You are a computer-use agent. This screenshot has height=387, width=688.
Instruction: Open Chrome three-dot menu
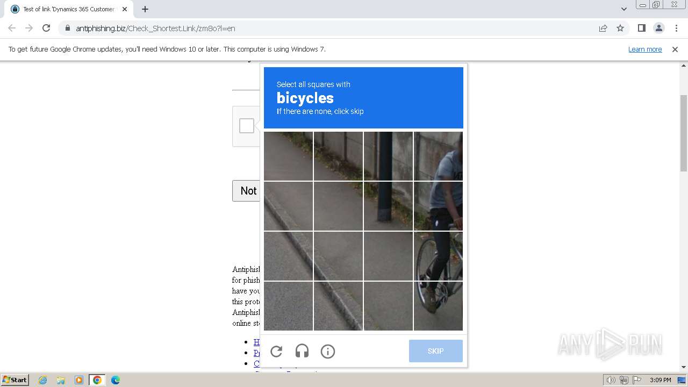coord(676,28)
